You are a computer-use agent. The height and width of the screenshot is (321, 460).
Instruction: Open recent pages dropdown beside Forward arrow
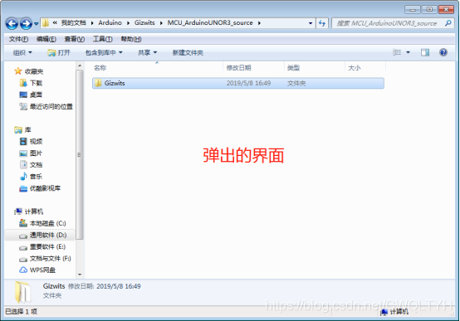(36, 23)
